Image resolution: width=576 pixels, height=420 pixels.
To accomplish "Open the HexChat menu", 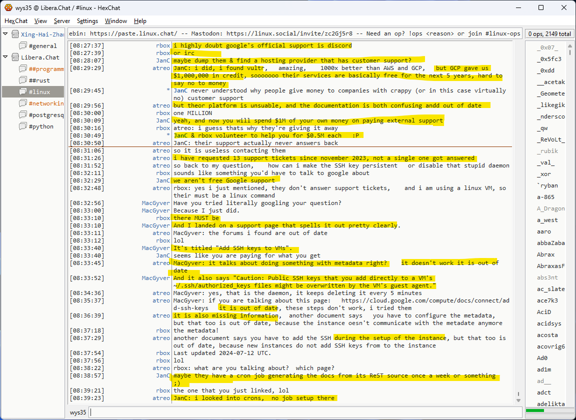I will (16, 21).
